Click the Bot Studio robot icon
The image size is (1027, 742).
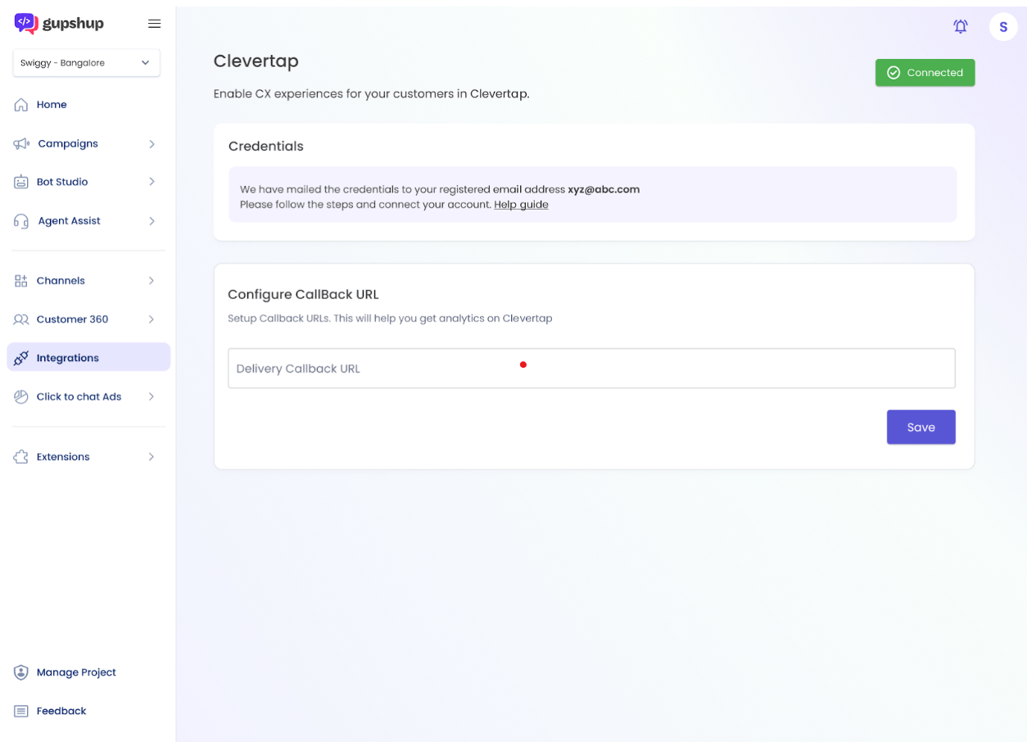coord(21,182)
